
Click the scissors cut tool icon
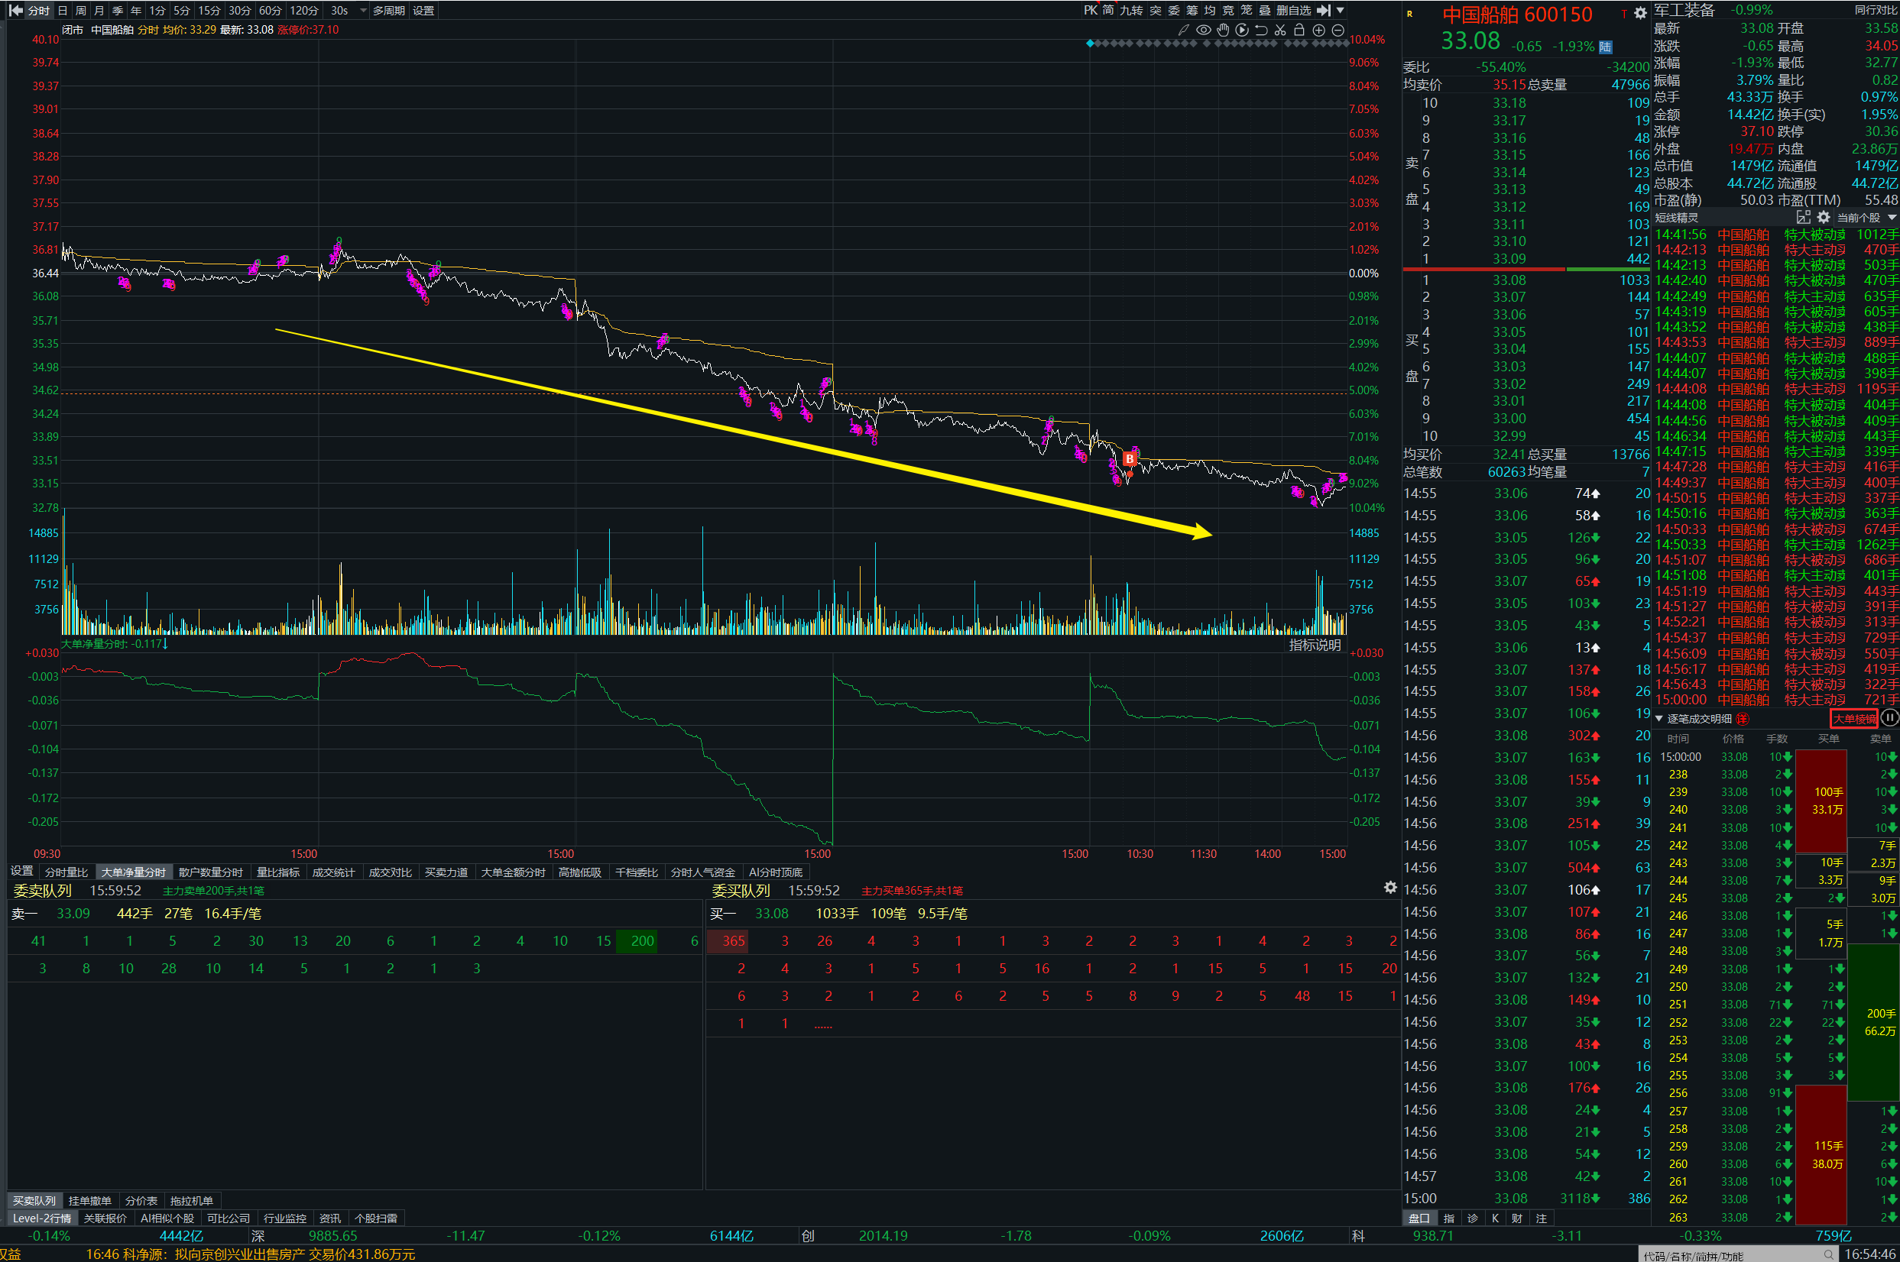[1280, 30]
